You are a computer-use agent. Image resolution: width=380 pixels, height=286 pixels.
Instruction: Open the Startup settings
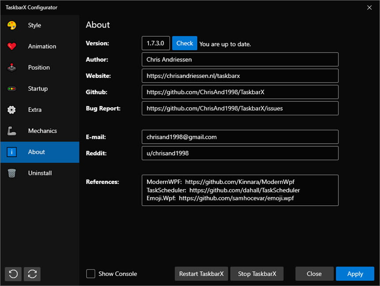[x=40, y=88]
